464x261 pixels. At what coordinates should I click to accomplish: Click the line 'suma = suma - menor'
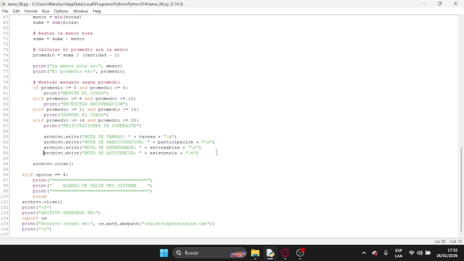point(58,39)
